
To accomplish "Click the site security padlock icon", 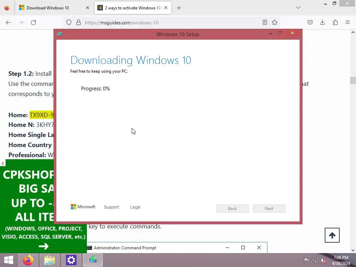I will click(79, 22).
